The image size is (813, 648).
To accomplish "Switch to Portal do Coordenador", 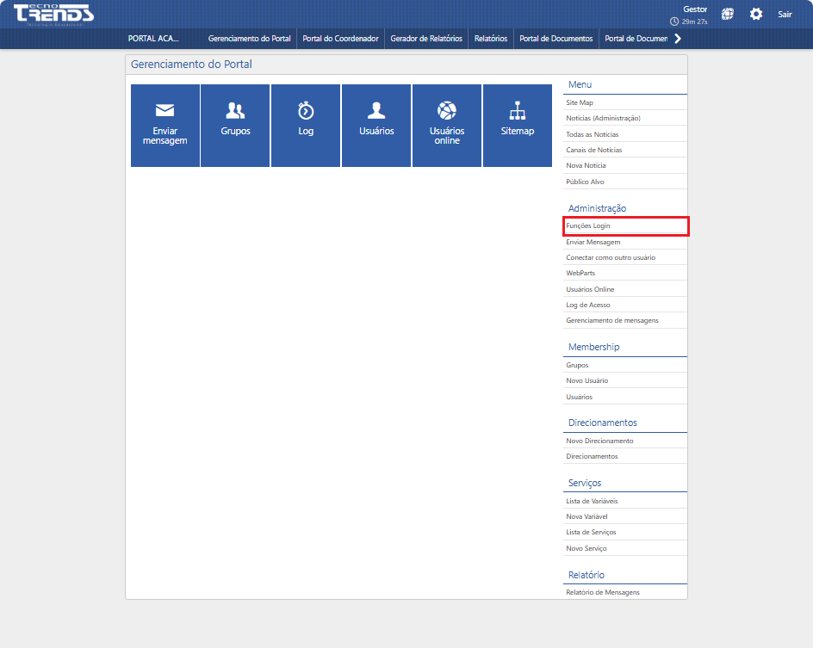I will (x=340, y=38).
